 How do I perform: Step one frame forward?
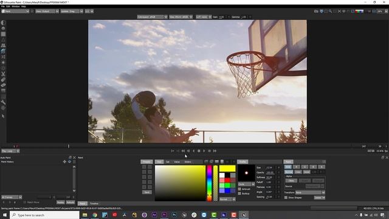coord(209,151)
